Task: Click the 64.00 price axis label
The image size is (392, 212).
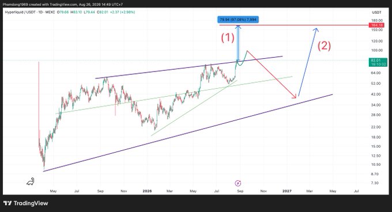Action: (376, 73)
